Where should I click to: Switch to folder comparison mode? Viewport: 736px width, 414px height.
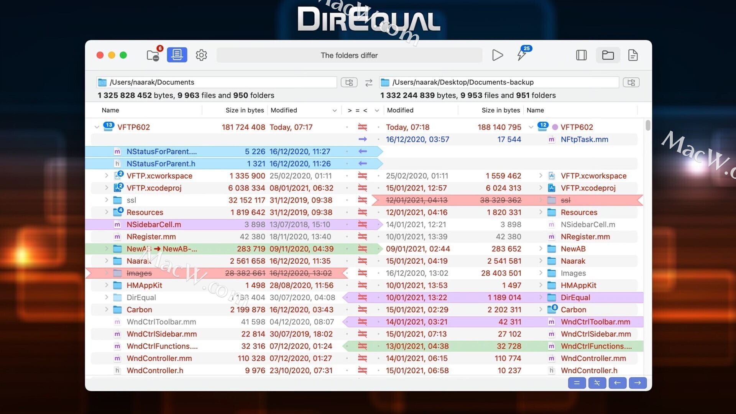point(608,55)
